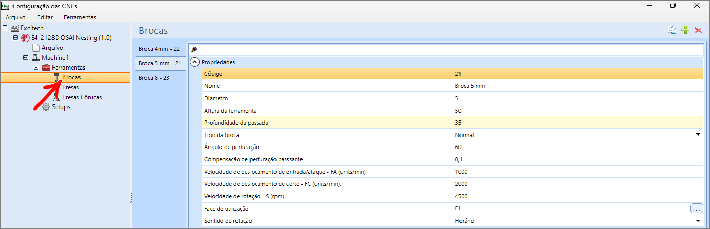The height and width of the screenshot is (229, 710).
Task: Open Tipo da broca dropdown
Action: coord(698,135)
